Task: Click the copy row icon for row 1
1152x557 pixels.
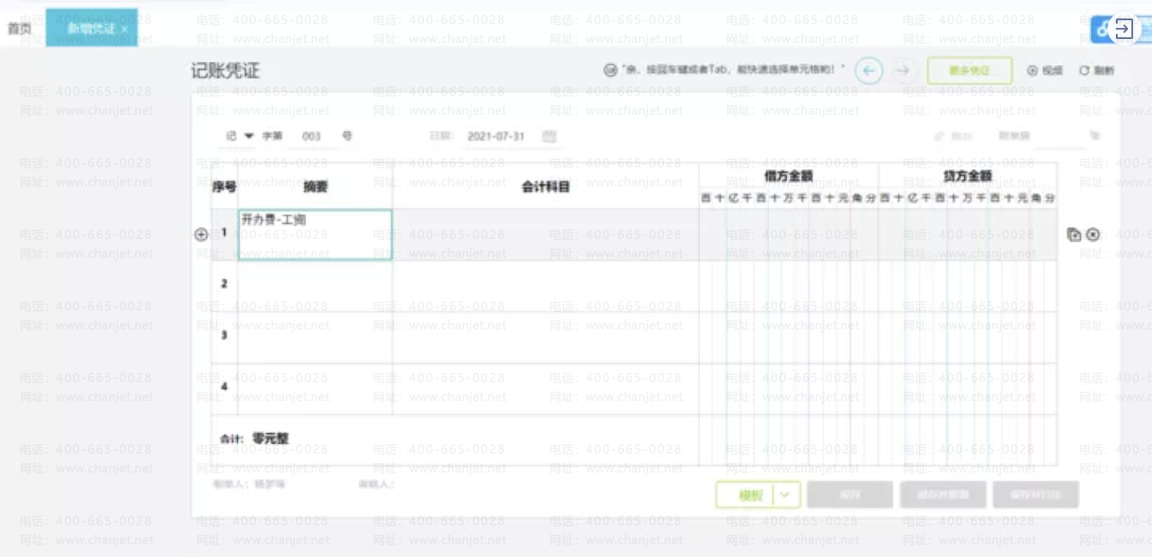Action: coord(1074,234)
